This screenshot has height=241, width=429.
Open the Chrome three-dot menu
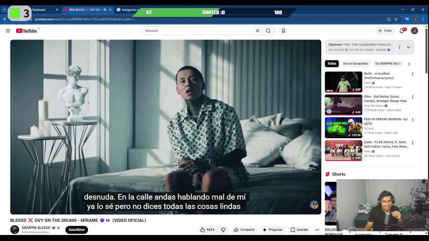423,19
